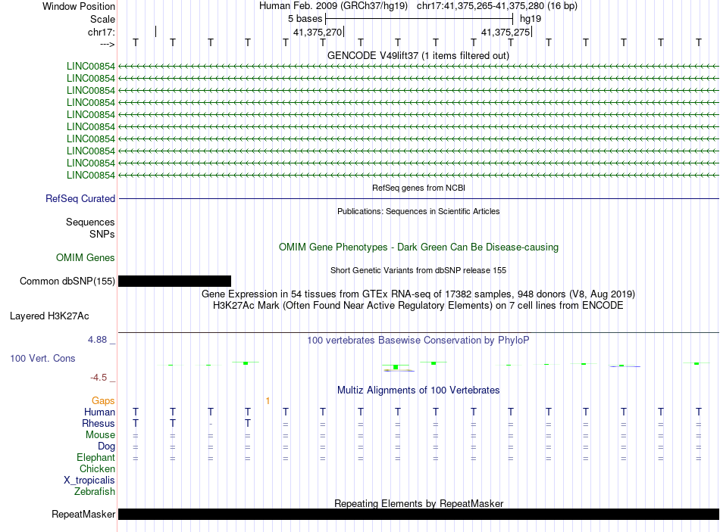This screenshot has width=720, height=532.
Task: Open the GTEx Gene Expression track title
Action: click(x=418, y=294)
